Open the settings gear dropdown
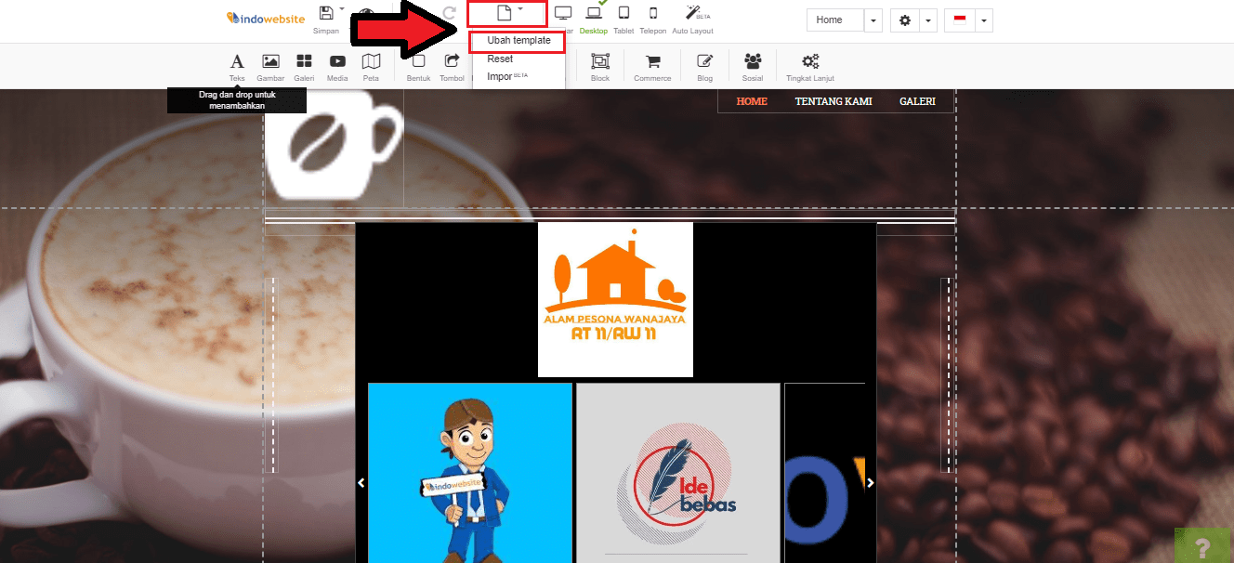1234x563 pixels. (913, 20)
